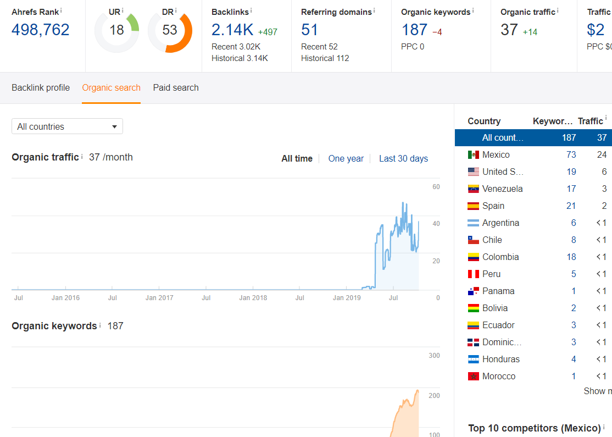The image size is (612, 437).
Task: Click the Dominican Republic flag icon
Action: (x=473, y=342)
